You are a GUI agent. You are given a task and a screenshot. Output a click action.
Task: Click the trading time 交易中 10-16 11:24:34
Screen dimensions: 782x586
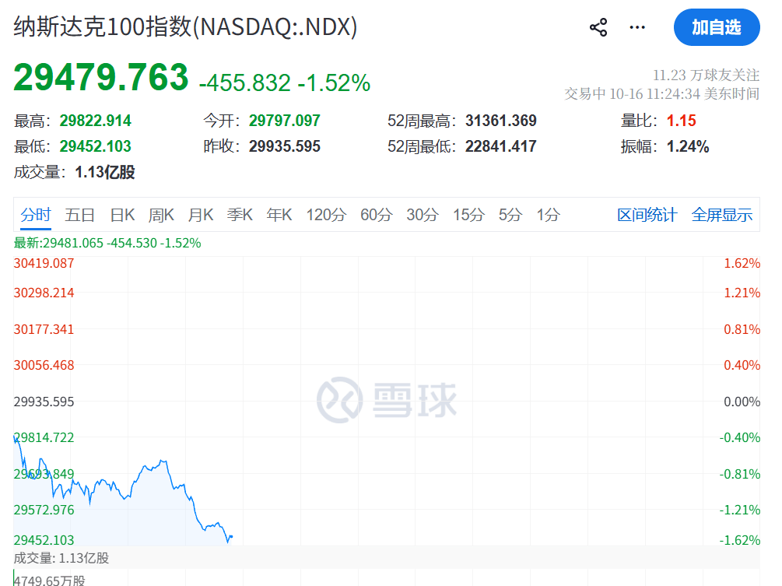tap(662, 93)
